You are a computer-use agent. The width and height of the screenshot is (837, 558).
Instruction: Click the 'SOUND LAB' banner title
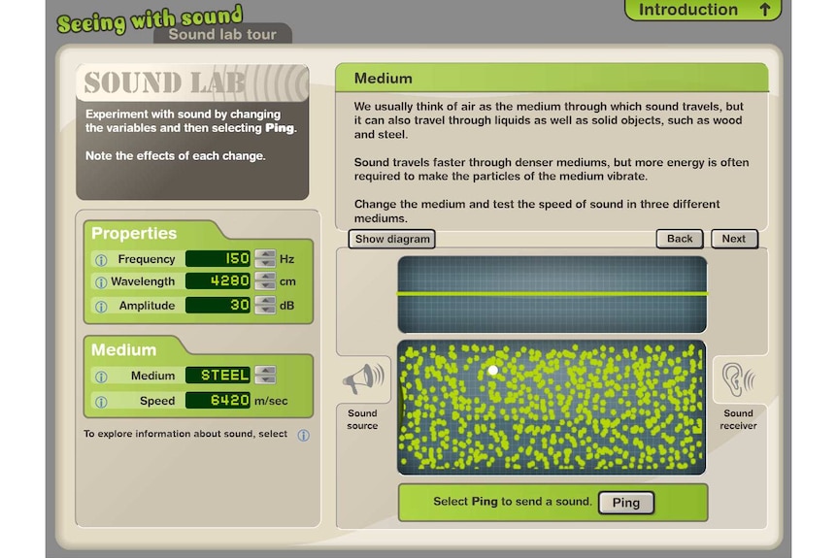(164, 82)
